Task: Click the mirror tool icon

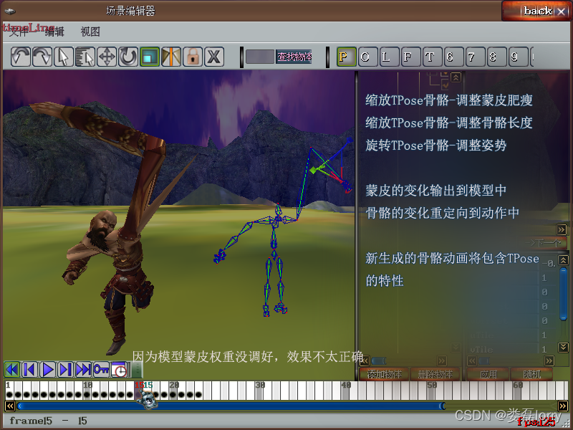Action: click(171, 57)
